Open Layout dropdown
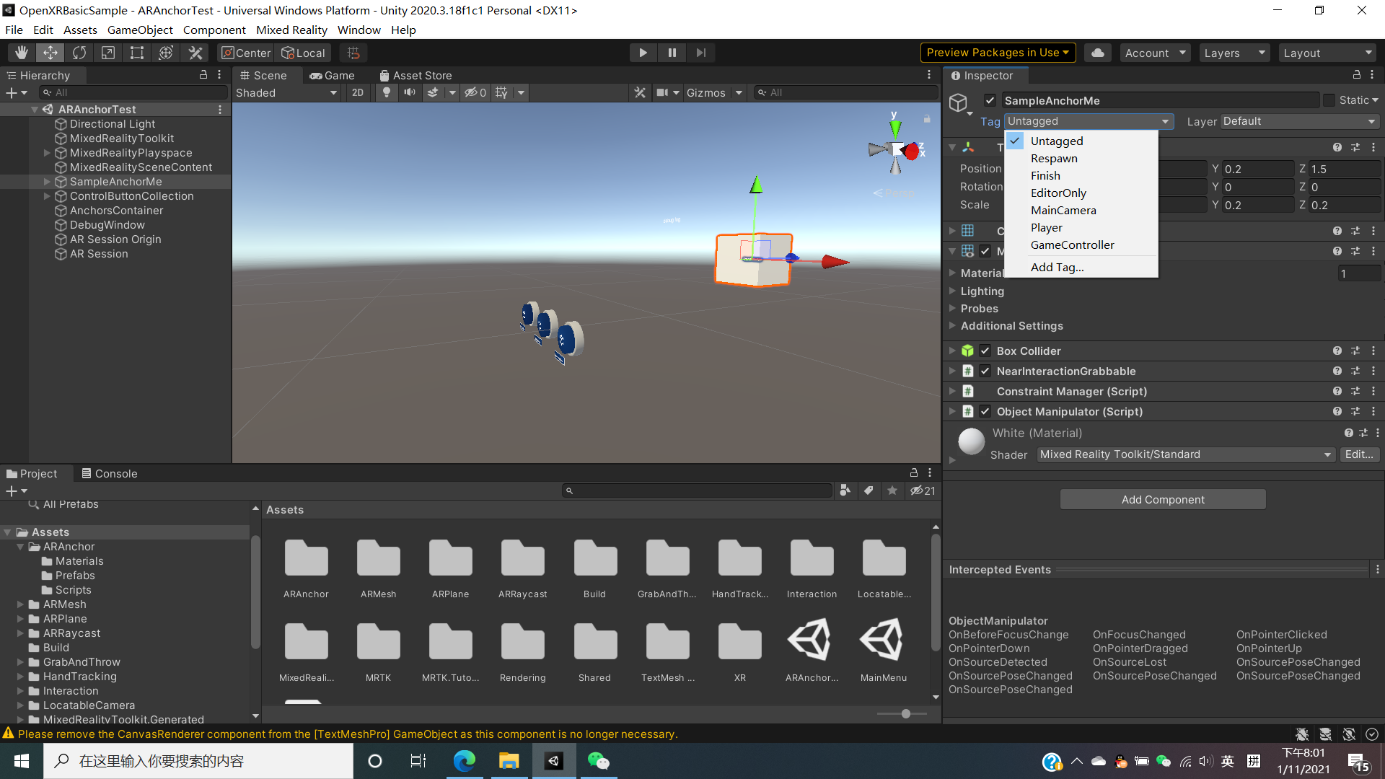This screenshot has width=1385, height=779. pos(1327,53)
